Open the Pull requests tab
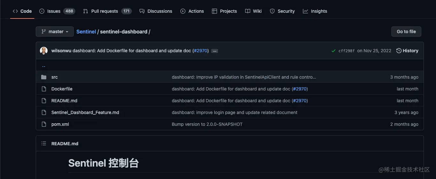Screen dimensions: 436x179 pyautogui.click(x=107, y=11)
